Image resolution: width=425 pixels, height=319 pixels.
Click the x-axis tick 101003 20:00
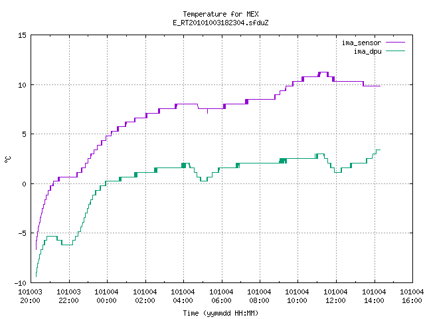[30, 296]
